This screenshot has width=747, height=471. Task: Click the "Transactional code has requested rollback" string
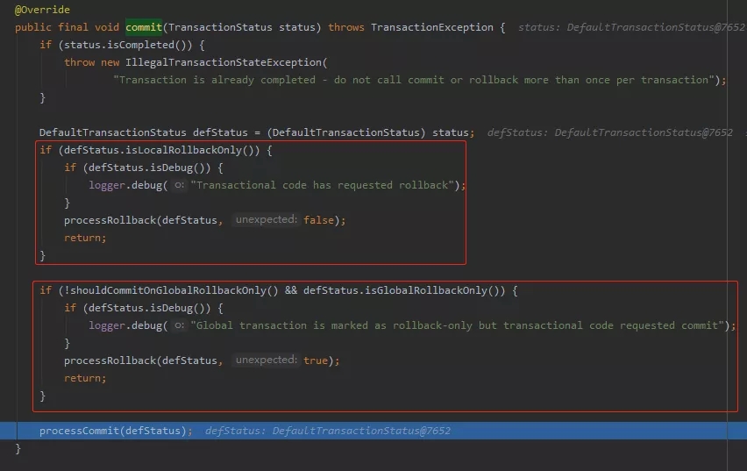[x=322, y=185]
